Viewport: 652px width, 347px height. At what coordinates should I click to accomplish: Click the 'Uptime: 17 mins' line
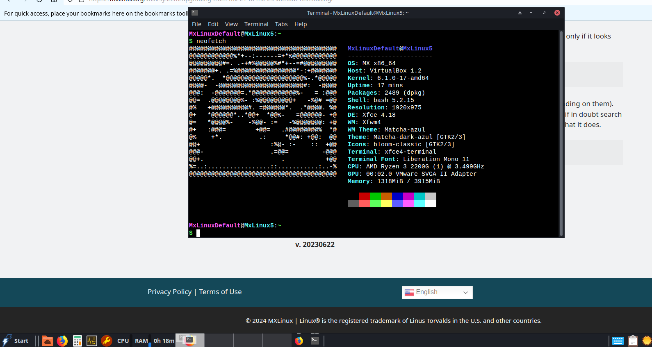click(x=375, y=85)
